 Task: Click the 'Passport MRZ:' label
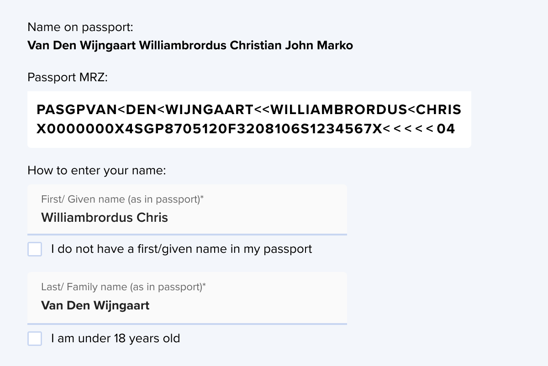coord(68,77)
